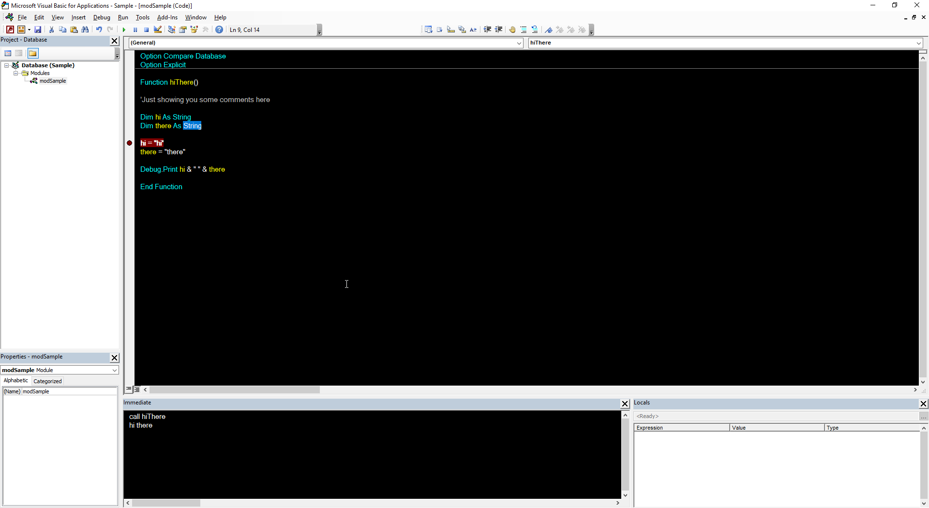This screenshot has width=929, height=508.
Task: Click the Reset stop icon
Action: [146, 30]
